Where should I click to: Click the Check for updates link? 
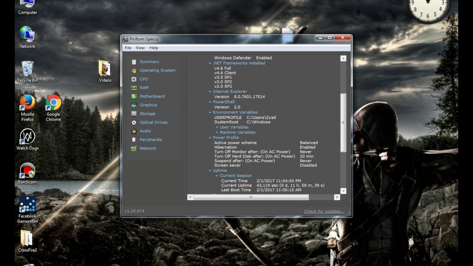click(x=324, y=211)
